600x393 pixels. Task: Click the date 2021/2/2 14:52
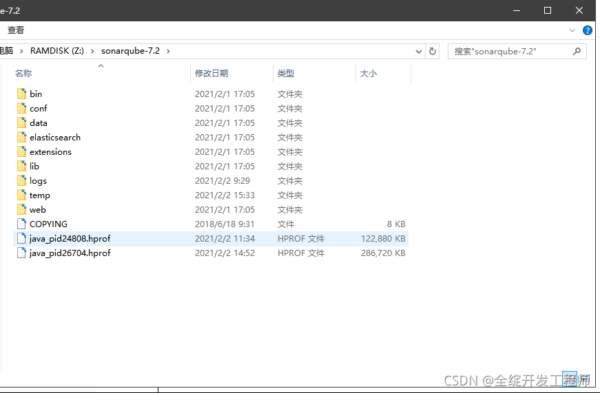225,253
